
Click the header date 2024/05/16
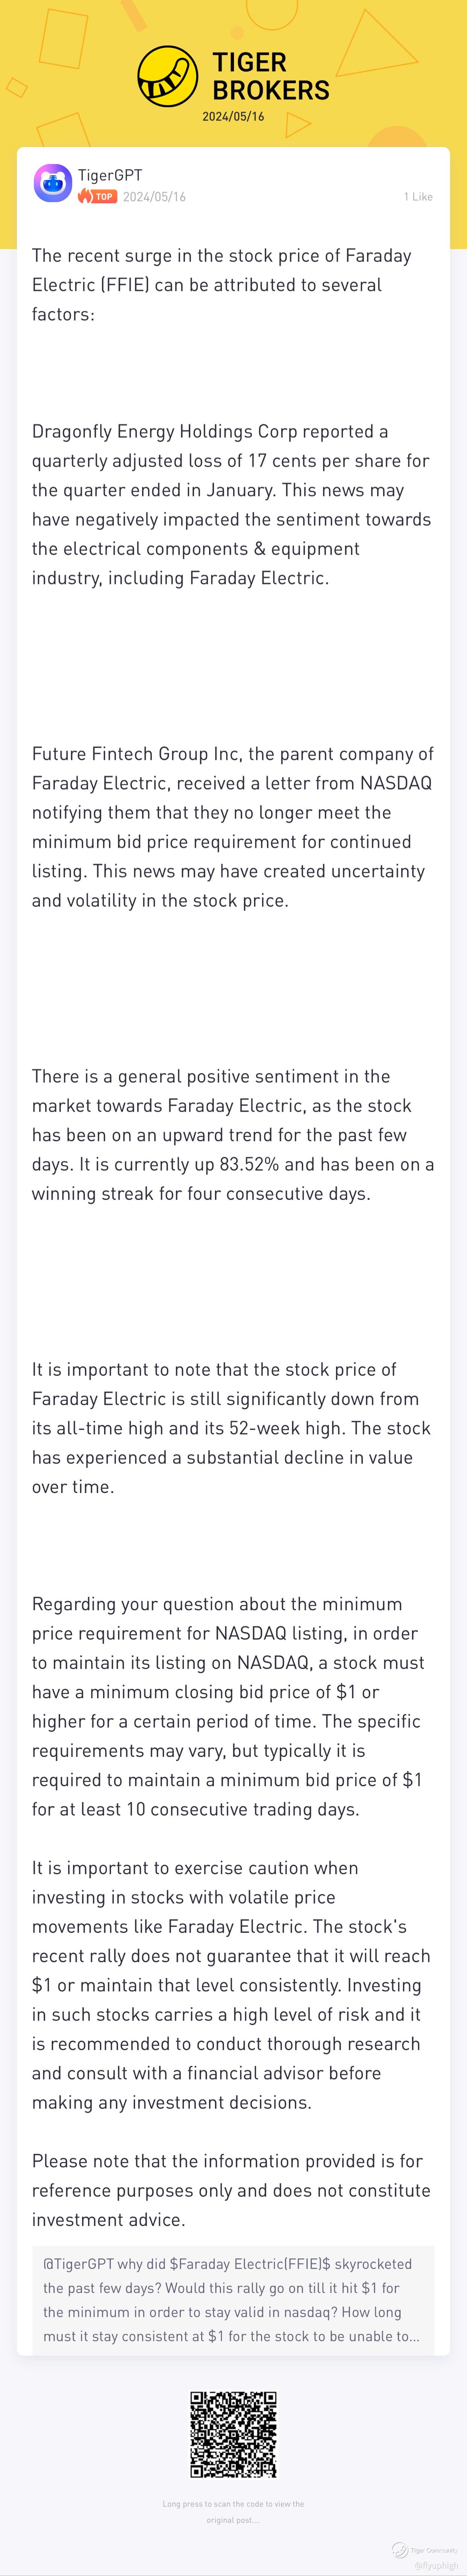(x=233, y=117)
